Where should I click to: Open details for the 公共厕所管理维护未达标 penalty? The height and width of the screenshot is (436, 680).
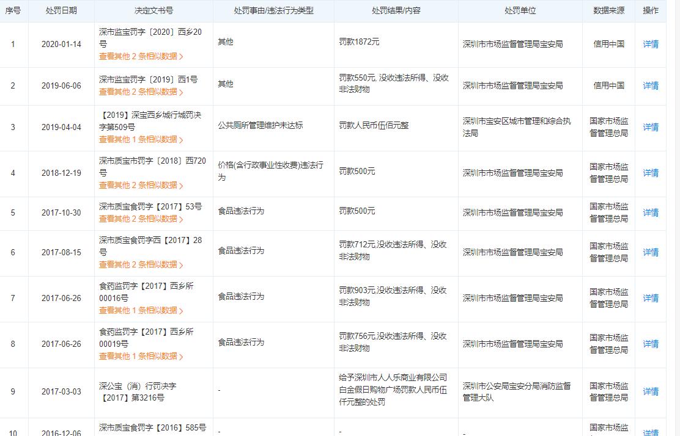point(651,127)
